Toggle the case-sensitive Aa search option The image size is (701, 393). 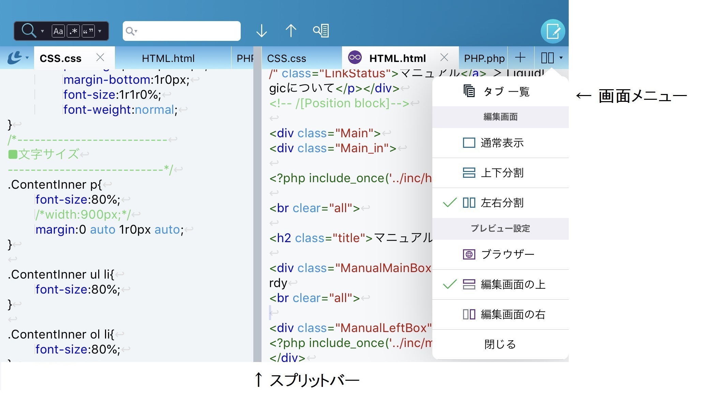[x=58, y=31]
